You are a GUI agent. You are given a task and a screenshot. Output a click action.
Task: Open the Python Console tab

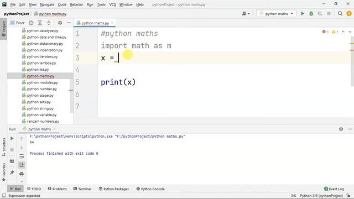click(150, 189)
